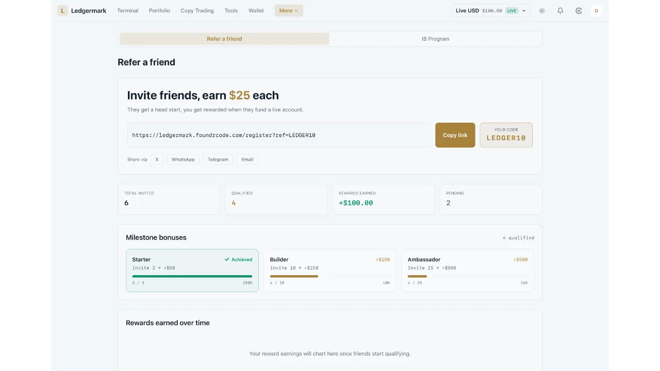660x371 pixels.
Task: Navigate to Copy Trading
Action: [x=197, y=10]
